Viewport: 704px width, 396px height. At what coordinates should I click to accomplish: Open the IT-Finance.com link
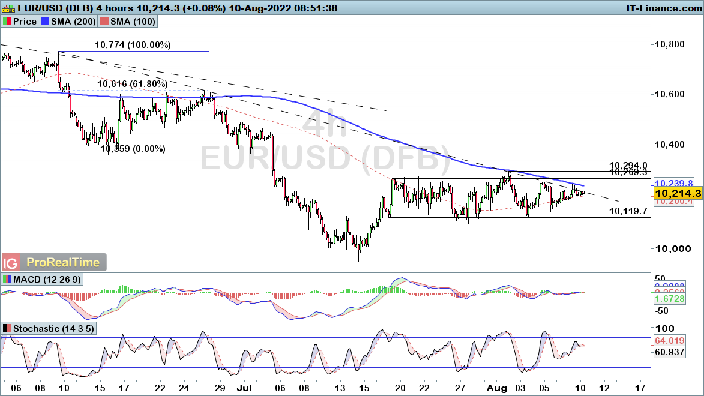click(x=664, y=8)
